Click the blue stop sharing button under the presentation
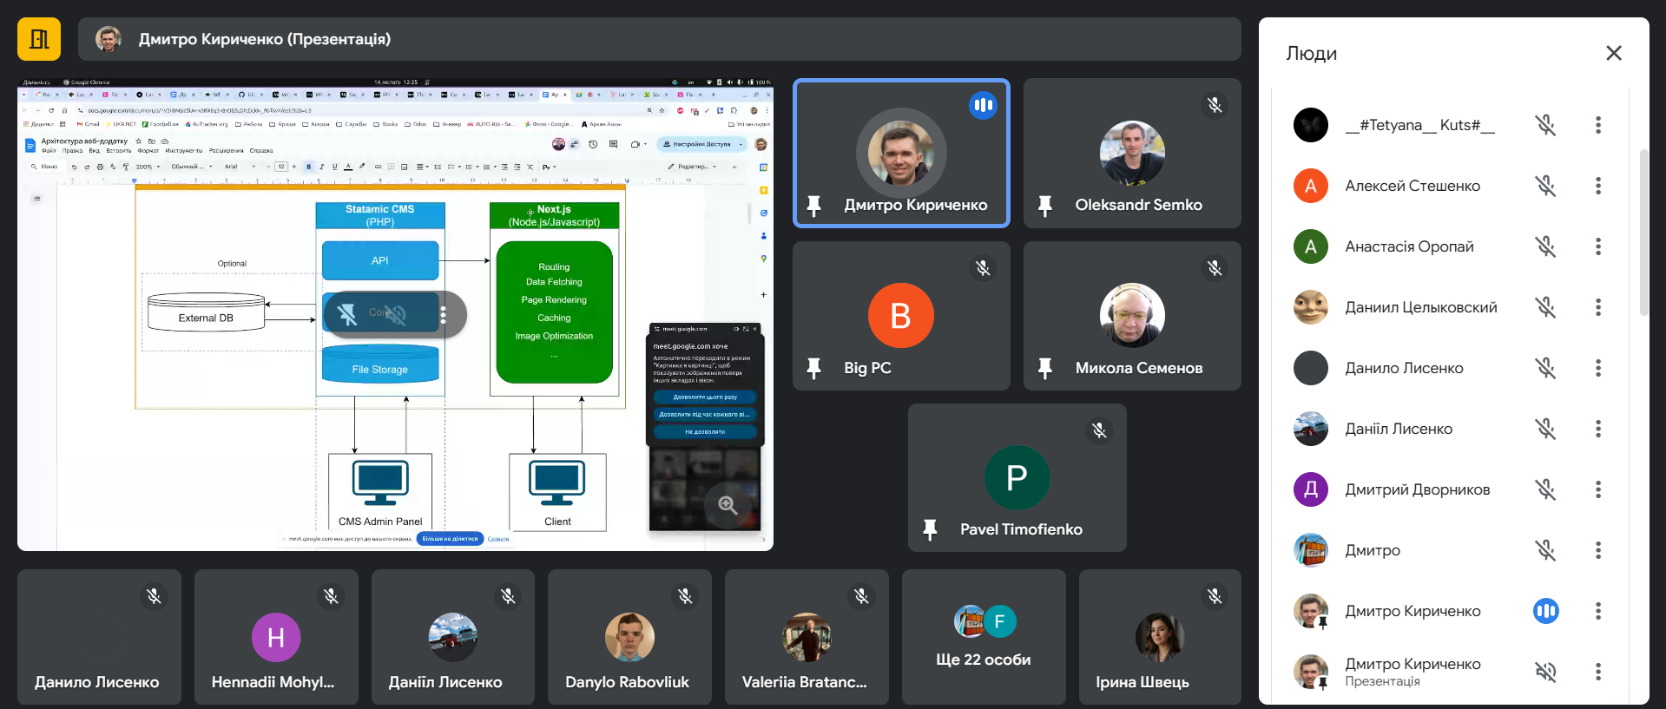The image size is (1666, 709). (x=450, y=539)
